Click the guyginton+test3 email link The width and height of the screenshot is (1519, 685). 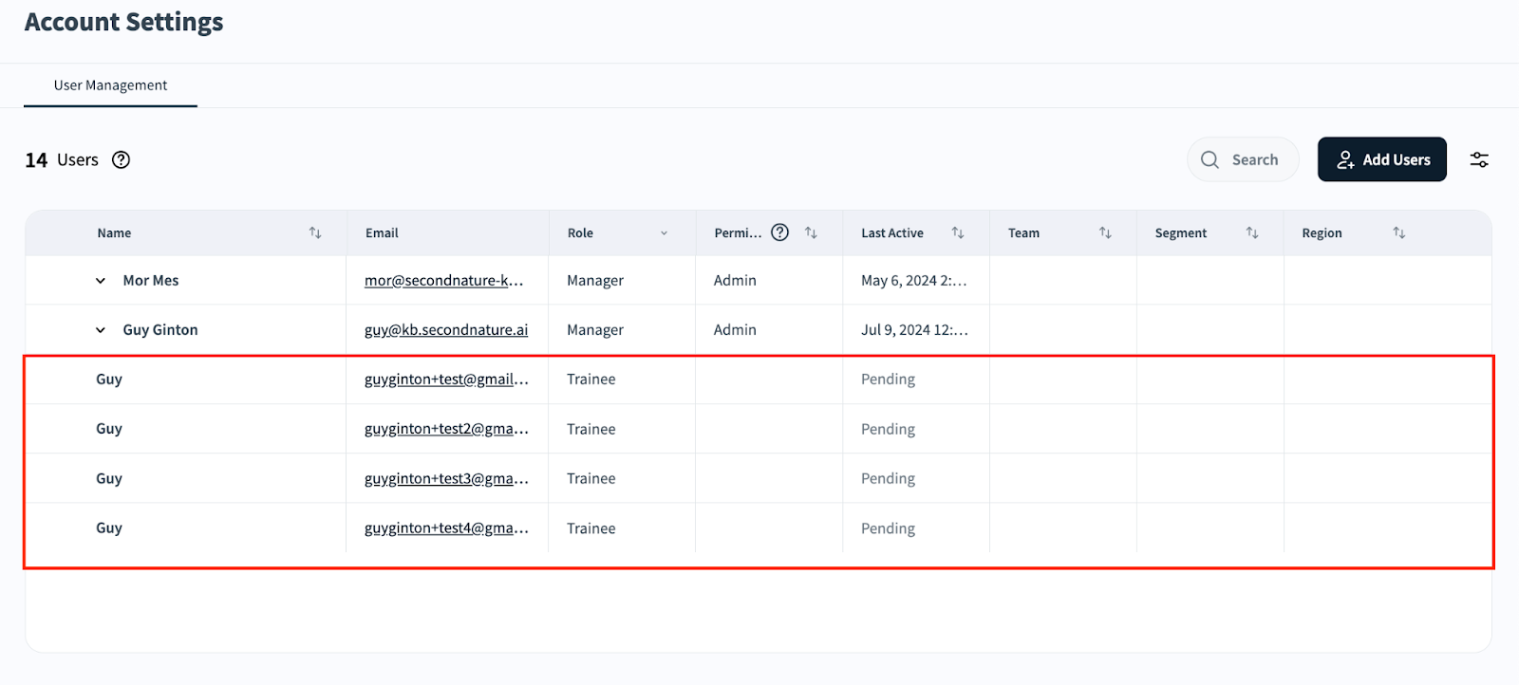(445, 479)
